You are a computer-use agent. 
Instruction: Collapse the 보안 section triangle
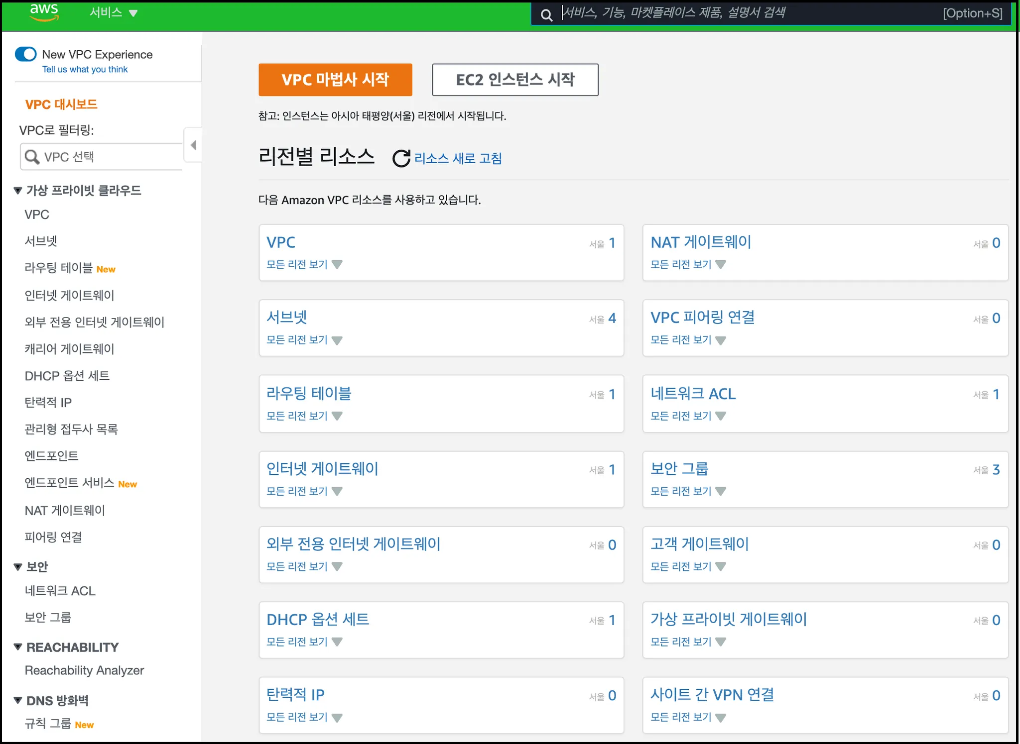[18, 567]
